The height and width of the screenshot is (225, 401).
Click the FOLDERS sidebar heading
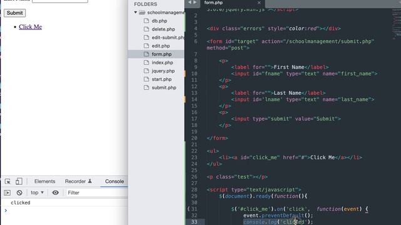(145, 4)
